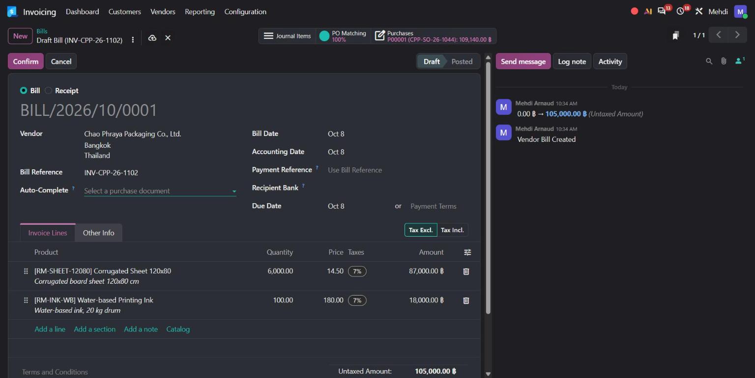The width and height of the screenshot is (755, 378).
Task: Select the Receipt radio button
Action: pos(48,91)
